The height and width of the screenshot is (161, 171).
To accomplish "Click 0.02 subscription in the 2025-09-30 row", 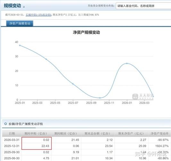I will click(46, 152).
